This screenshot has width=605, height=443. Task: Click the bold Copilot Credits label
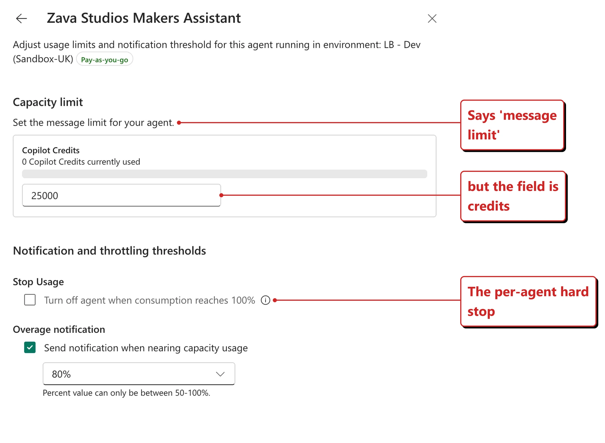51,150
